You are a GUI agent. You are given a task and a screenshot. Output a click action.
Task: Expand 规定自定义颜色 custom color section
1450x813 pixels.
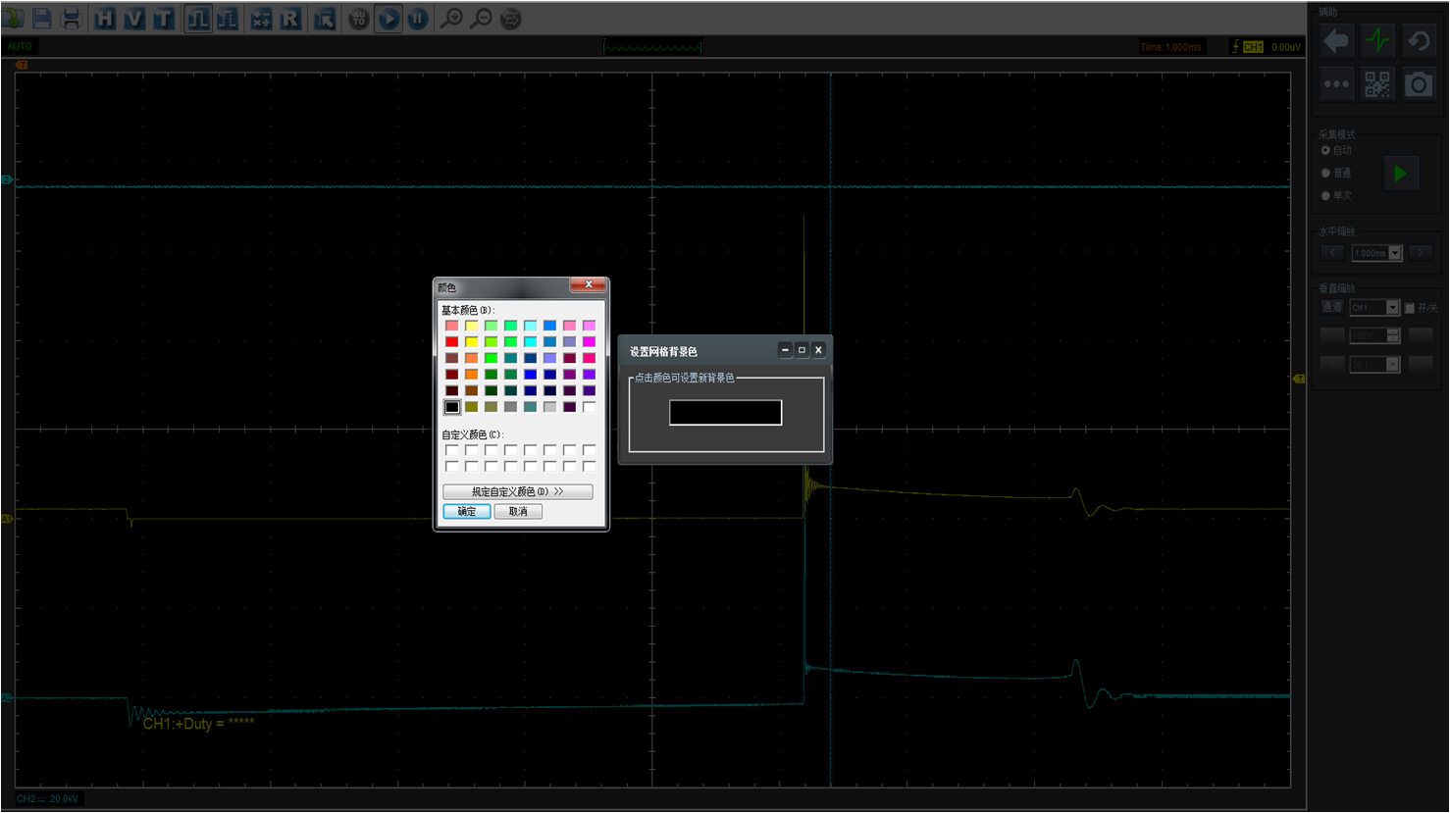click(517, 491)
